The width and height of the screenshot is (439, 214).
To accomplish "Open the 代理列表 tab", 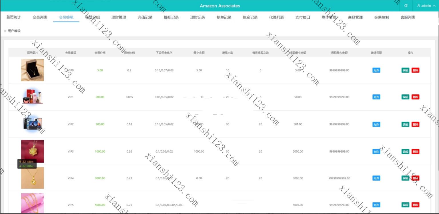I will coord(277,17).
